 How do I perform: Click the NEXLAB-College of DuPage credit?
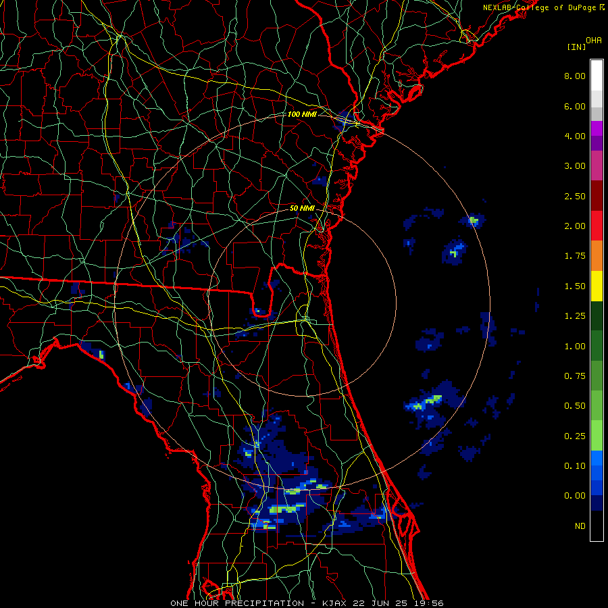coord(539,7)
